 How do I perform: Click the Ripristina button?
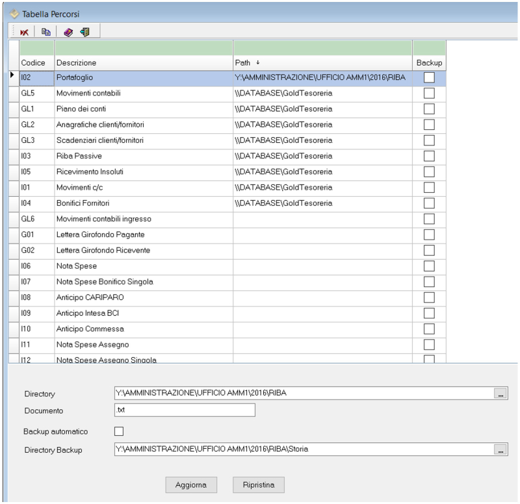click(258, 485)
